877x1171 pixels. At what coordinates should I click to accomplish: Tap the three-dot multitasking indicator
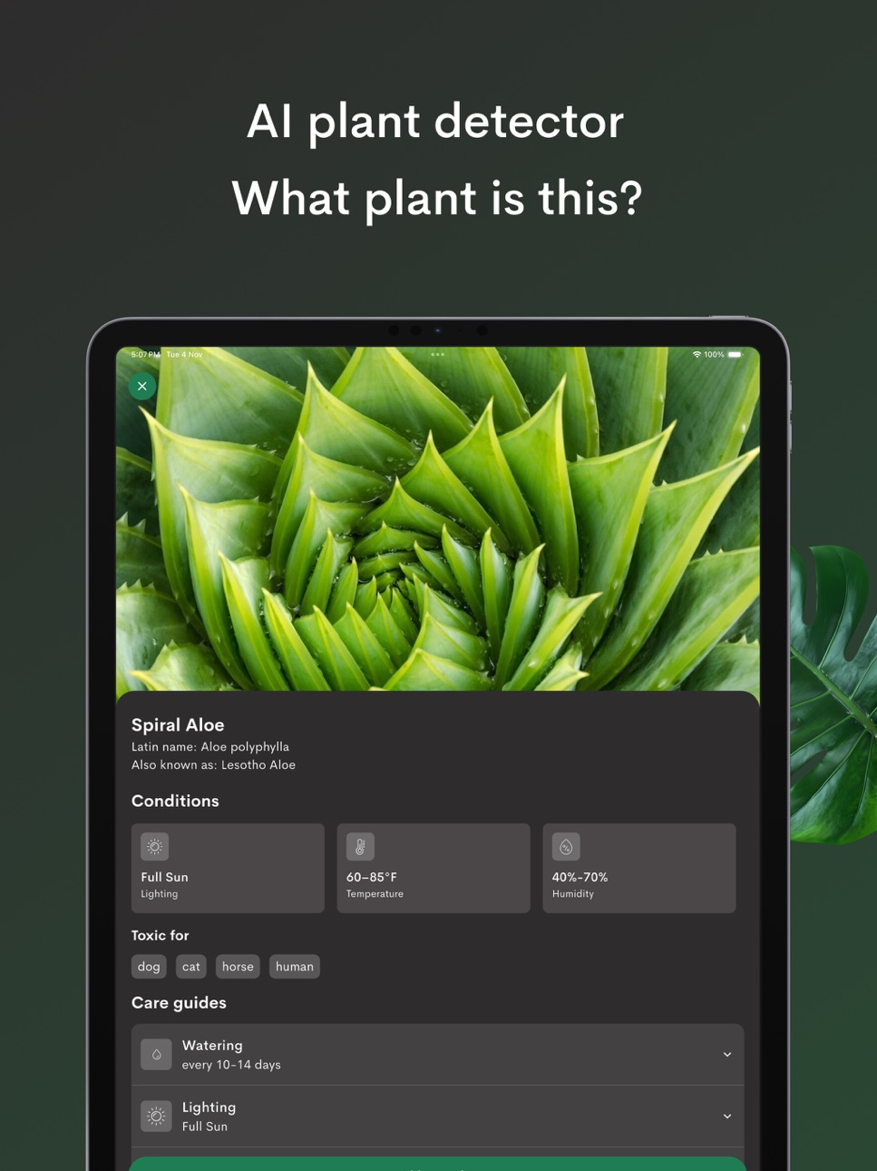coord(437,355)
